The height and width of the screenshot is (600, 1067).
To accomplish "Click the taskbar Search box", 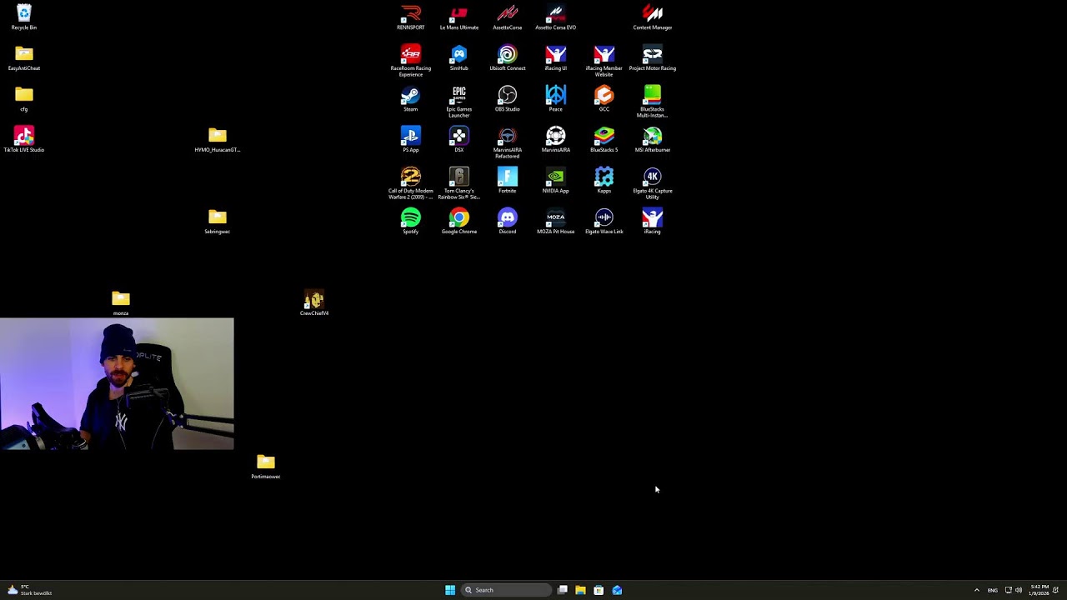I will (507, 590).
